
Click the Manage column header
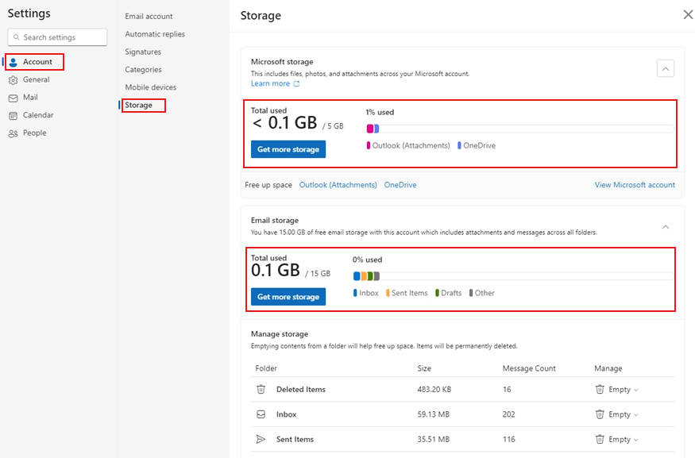[x=608, y=368]
